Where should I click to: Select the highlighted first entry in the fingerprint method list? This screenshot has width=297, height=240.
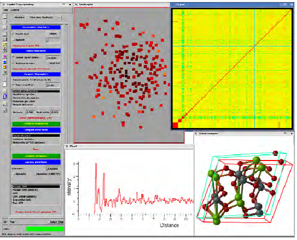36,91
